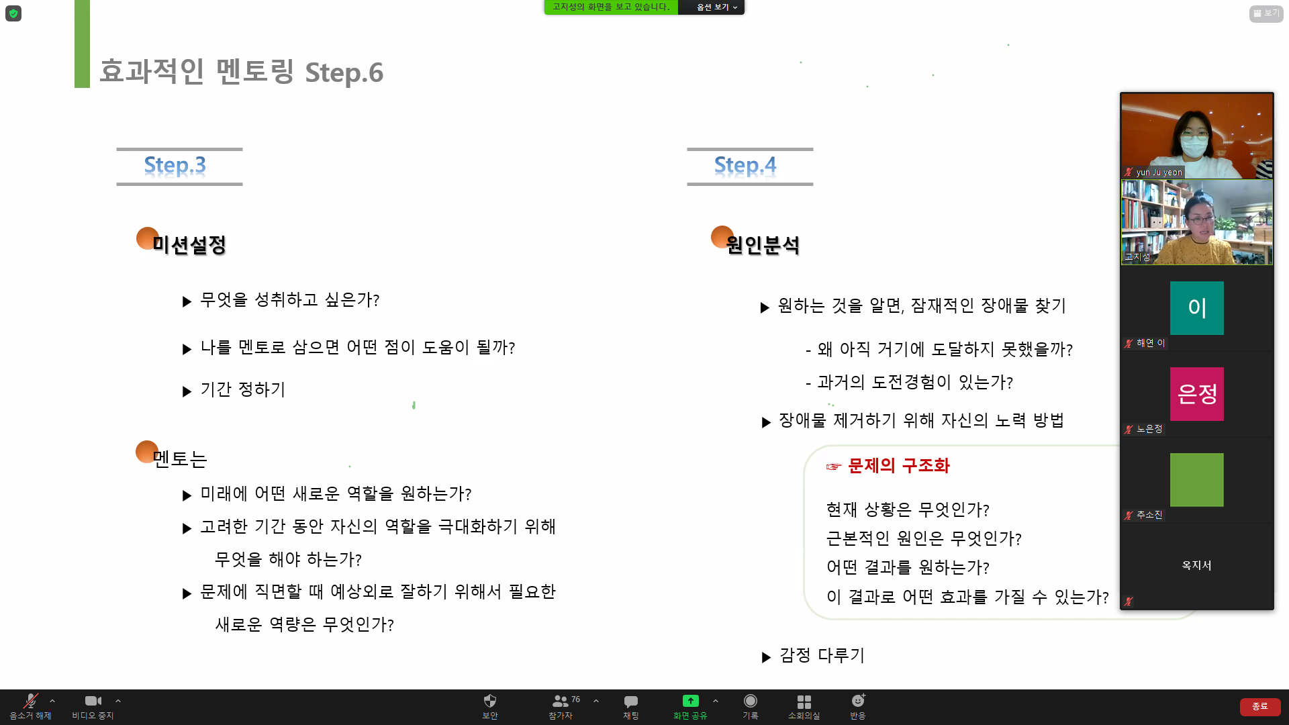Image resolution: width=1289 pixels, height=725 pixels.
Task: Select yun Ju yeon video thumbnail
Action: pos(1196,136)
